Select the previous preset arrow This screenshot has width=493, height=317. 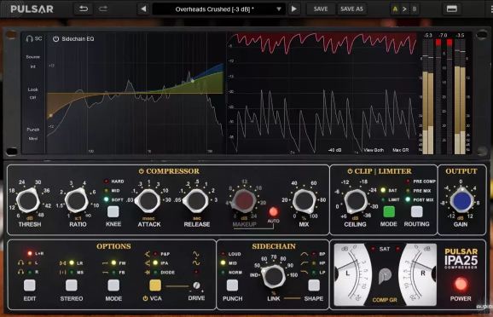tap(143, 9)
